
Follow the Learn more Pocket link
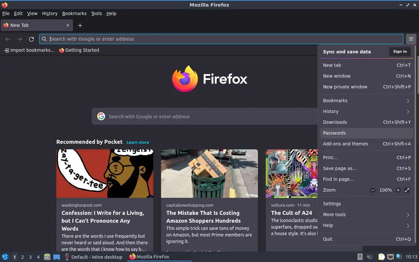pos(137,142)
